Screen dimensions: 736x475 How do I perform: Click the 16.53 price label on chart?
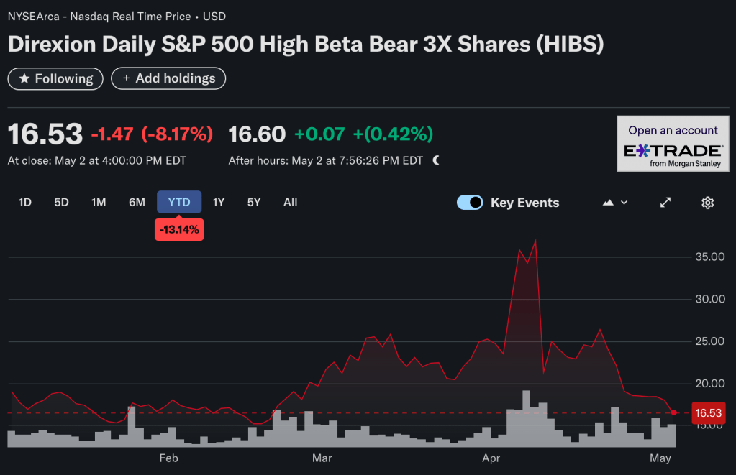tap(707, 412)
